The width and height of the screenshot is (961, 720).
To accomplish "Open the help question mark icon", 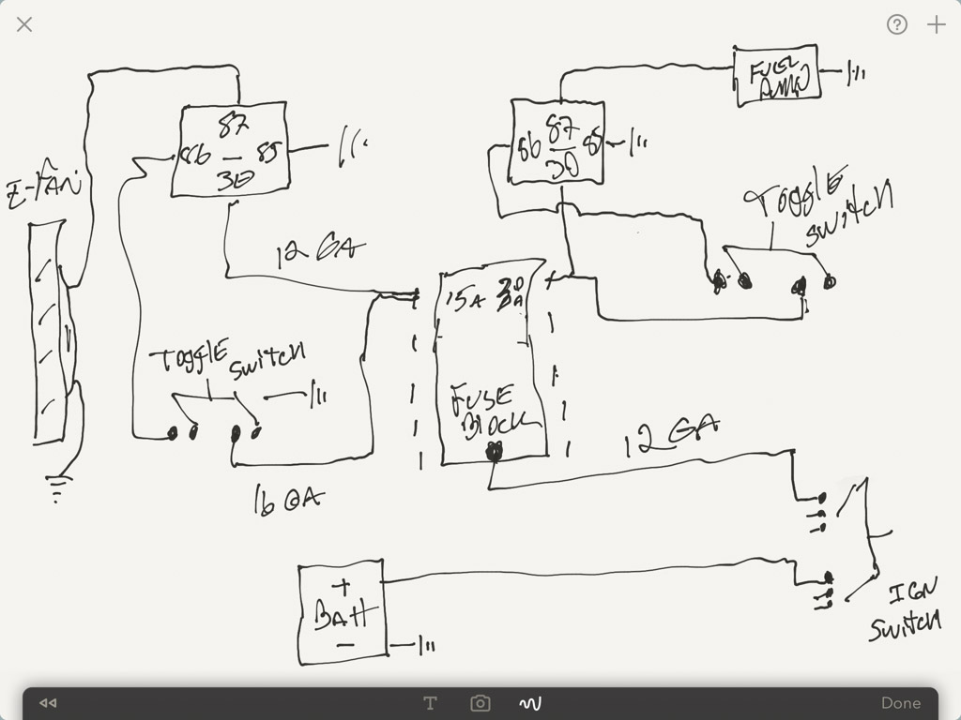I will pos(896,24).
